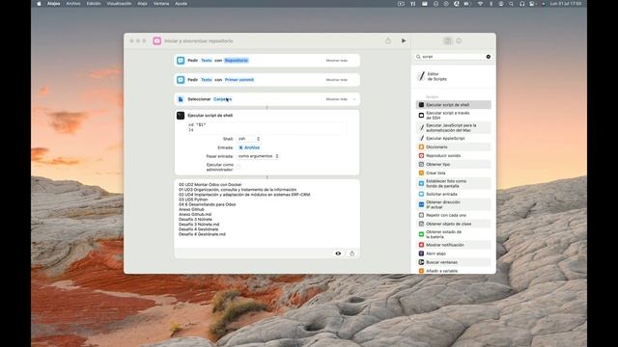This screenshot has height=347, width=618.
Task: Click inside the shell script code field
Action: click(267, 127)
